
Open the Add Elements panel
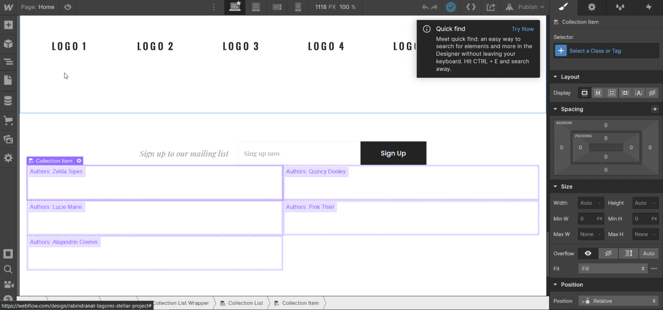[8, 25]
